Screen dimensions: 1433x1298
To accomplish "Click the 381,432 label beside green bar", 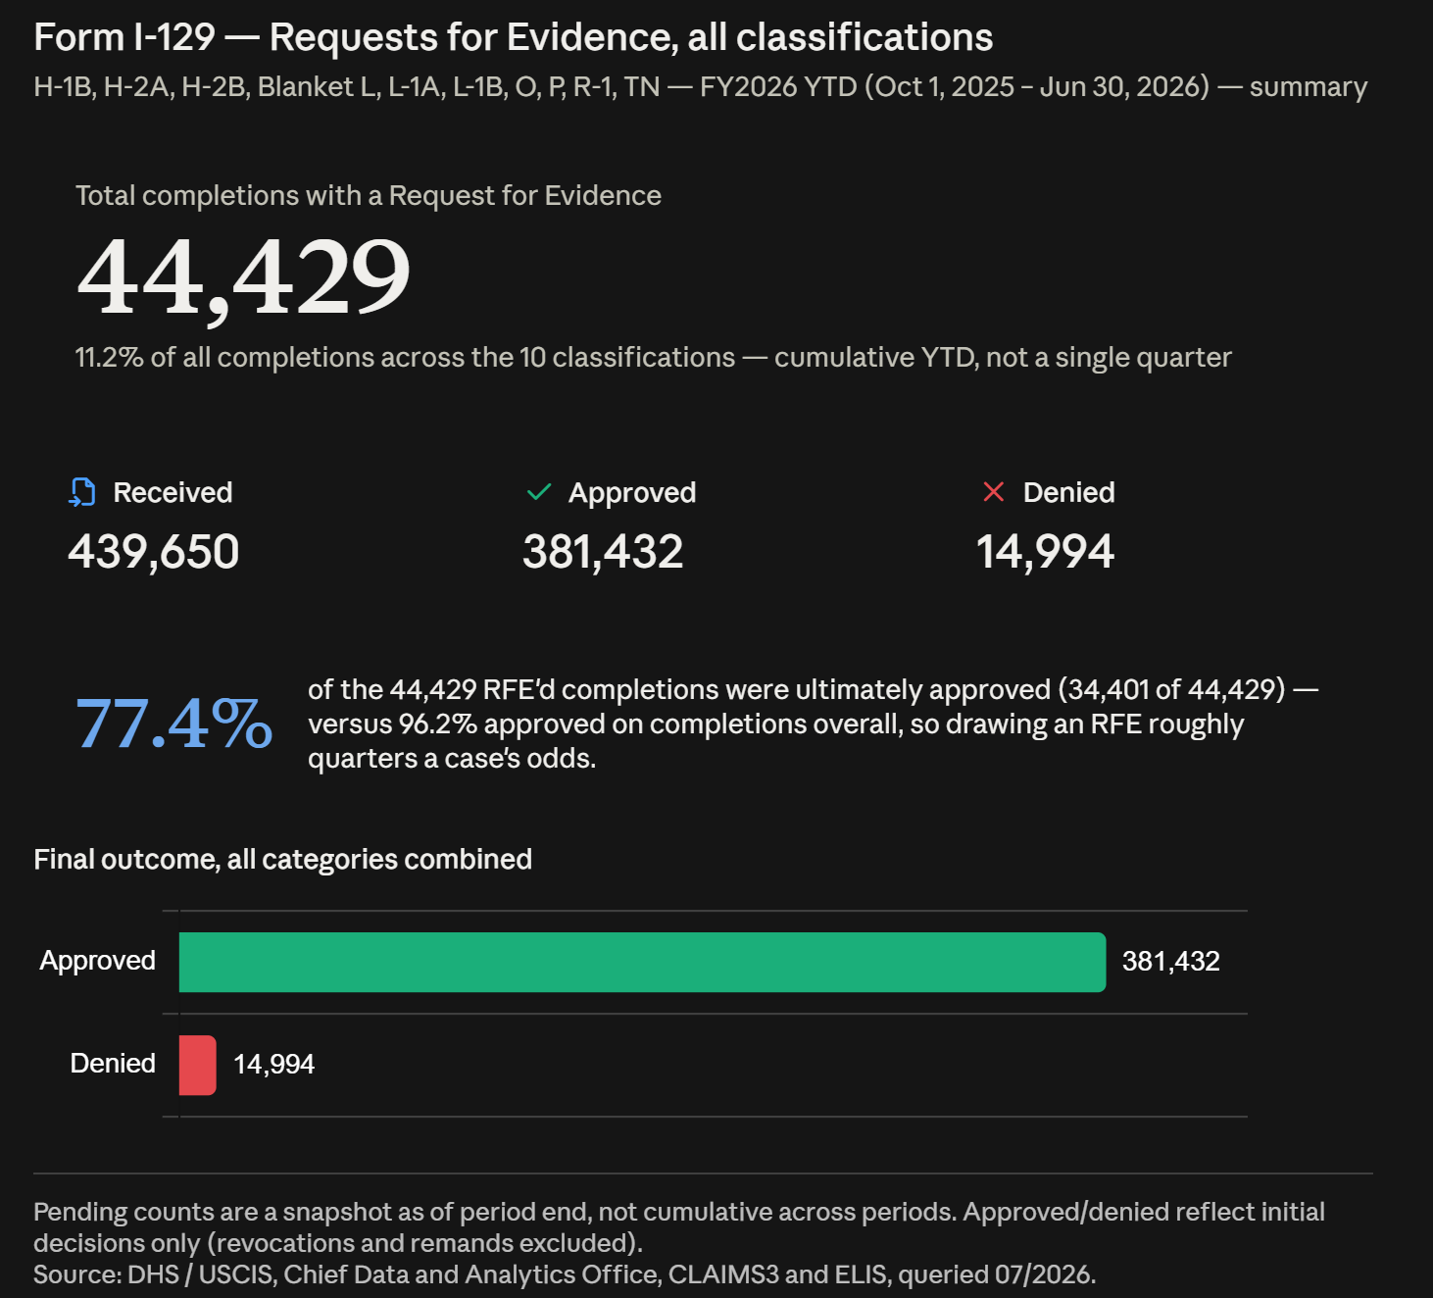I will coord(1171,962).
